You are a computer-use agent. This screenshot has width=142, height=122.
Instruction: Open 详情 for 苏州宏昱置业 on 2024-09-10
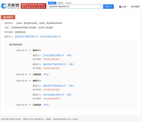coord(69,55)
